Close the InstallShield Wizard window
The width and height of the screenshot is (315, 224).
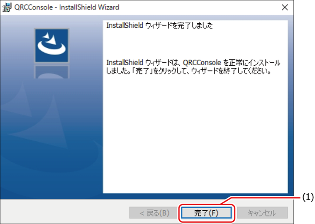284,7
